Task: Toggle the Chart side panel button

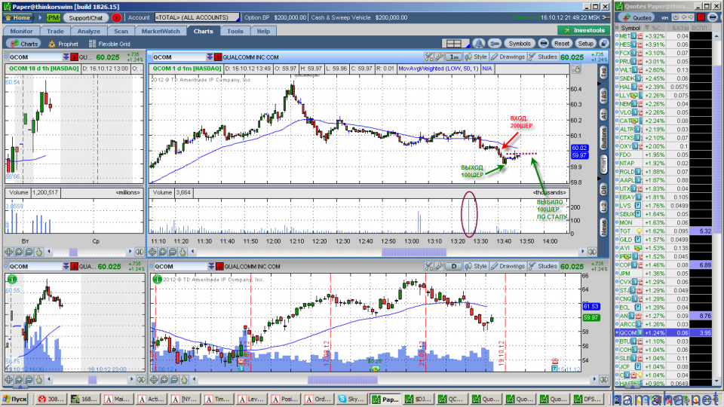Action: click(x=603, y=165)
